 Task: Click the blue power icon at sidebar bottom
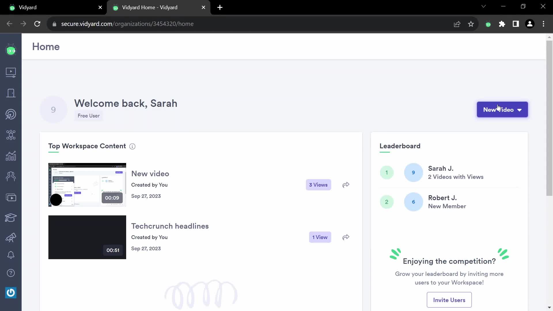tap(11, 293)
